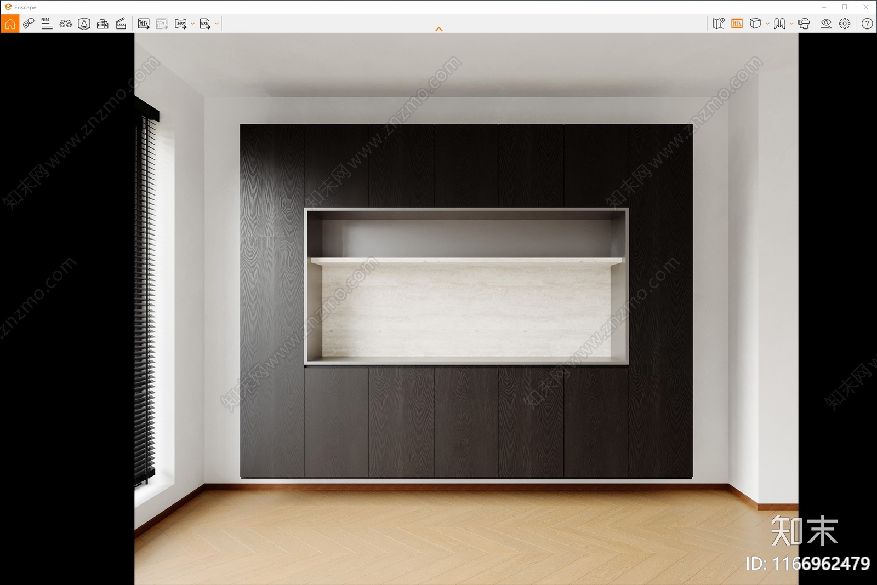Expand the navigation mode dropdown arrow
This screenshot has width=877, height=585.
coord(791,24)
